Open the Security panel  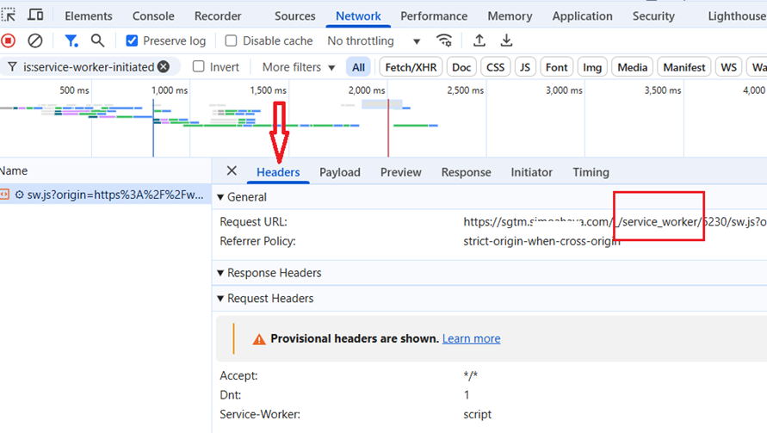click(653, 16)
